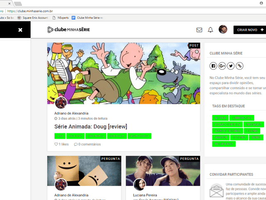Select the SÉRIE ANIMADA tag
Viewport: 266px width, 200px height.
[x=96, y=136]
